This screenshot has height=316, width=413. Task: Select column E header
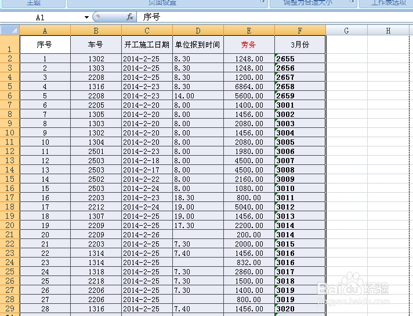pyautogui.click(x=249, y=31)
